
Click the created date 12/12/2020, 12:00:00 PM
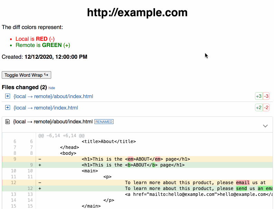click(x=56, y=57)
